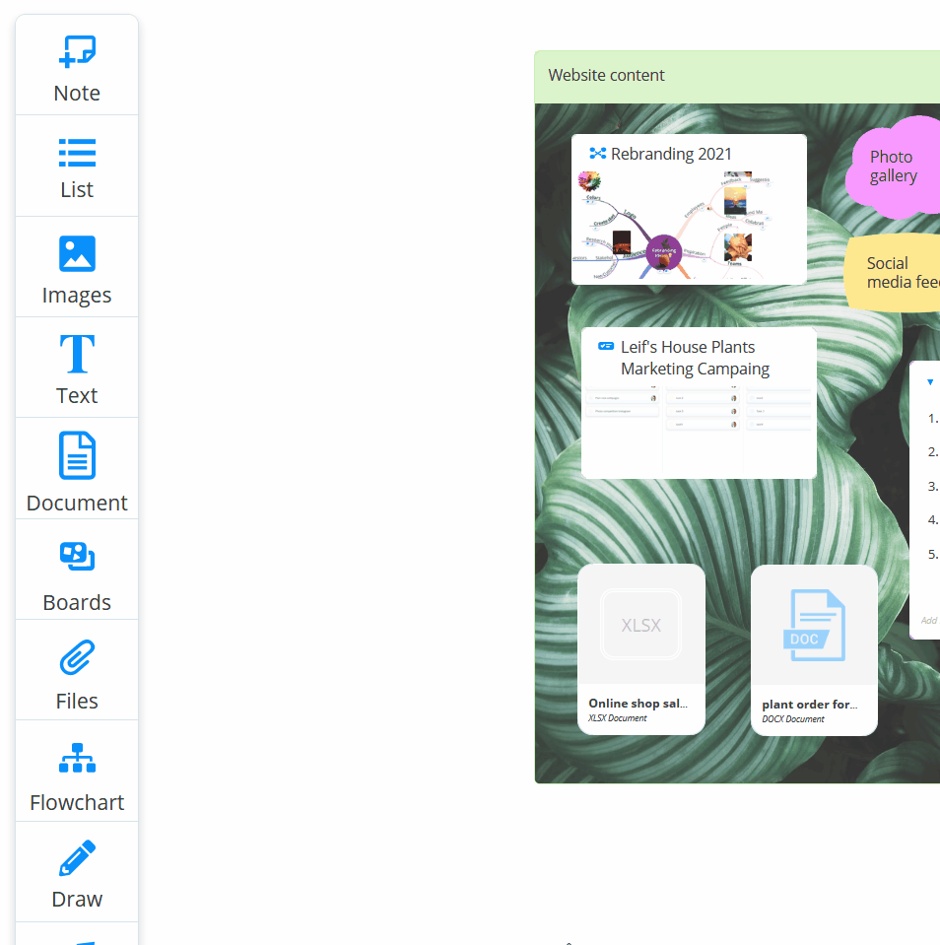Select the pink Photo gallery sticky note

(895, 167)
